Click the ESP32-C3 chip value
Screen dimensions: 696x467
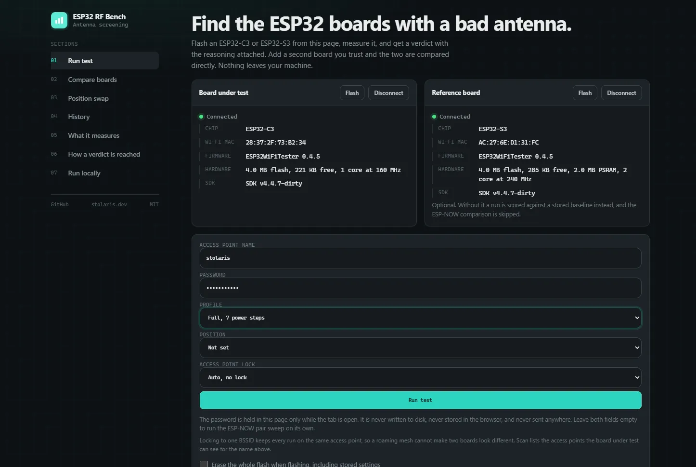pyautogui.click(x=259, y=129)
